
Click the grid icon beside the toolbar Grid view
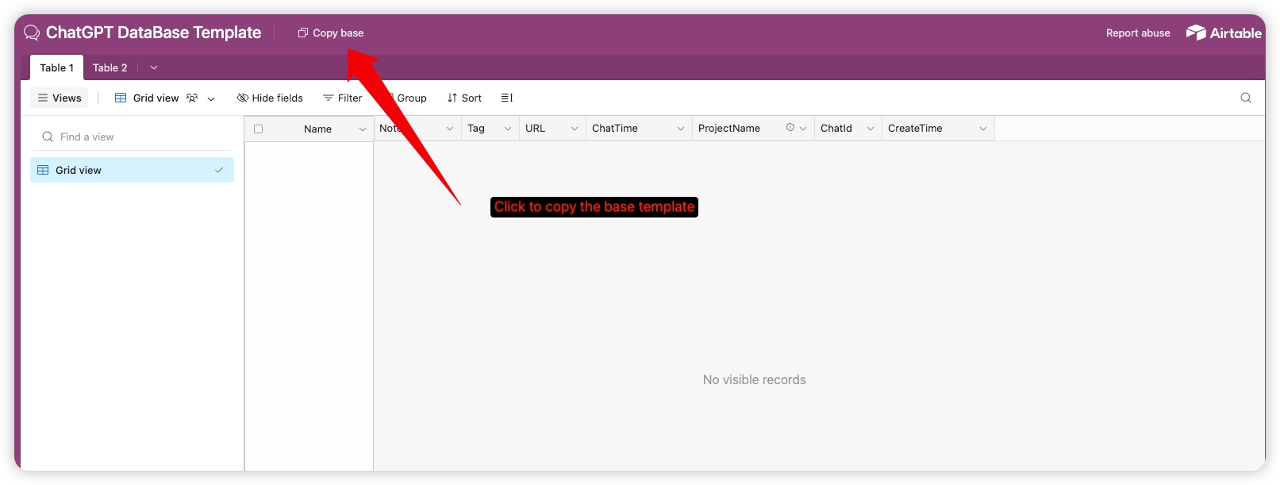pos(121,98)
